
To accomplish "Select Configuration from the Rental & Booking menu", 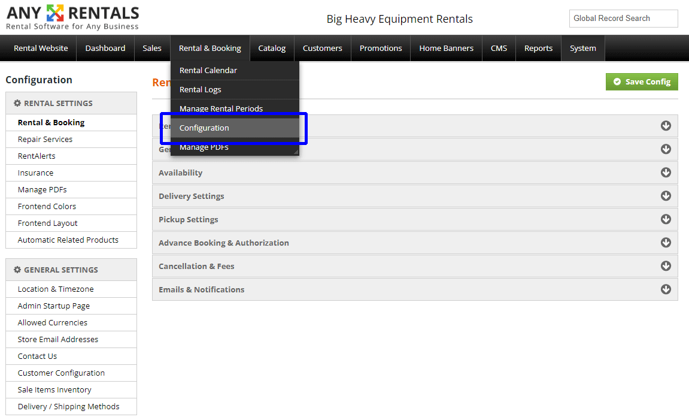I will click(x=204, y=128).
